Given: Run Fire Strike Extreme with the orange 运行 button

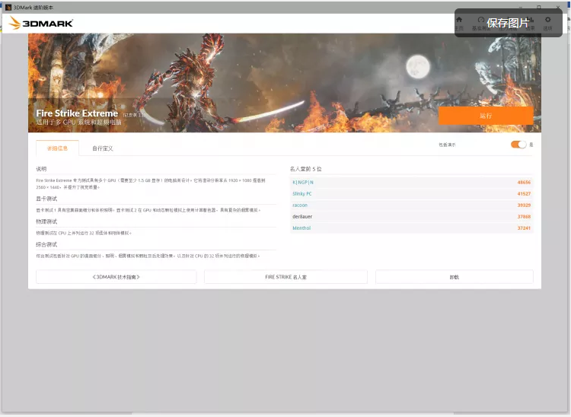Looking at the screenshot, I should (x=486, y=116).
